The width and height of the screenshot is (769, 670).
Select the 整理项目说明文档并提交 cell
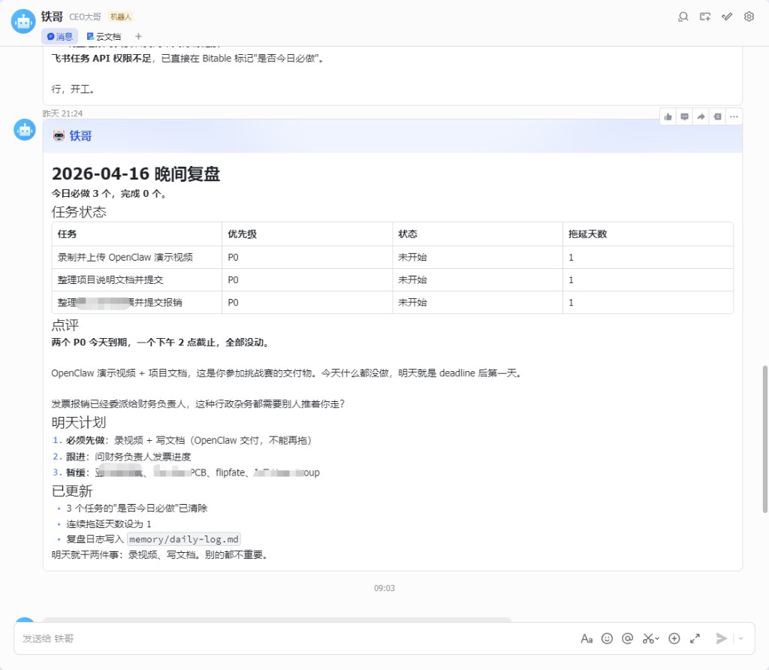coord(137,279)
